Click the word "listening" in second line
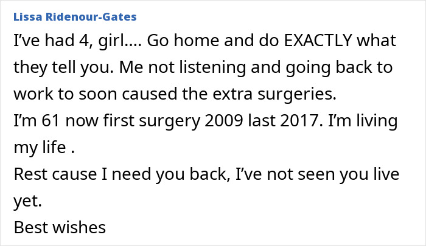The width and height of the screenshot is (426, 246). (x=212, y=68)
